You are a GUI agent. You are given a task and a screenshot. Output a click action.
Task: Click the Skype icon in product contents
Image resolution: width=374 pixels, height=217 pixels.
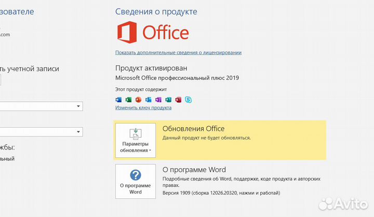[188, 100]
